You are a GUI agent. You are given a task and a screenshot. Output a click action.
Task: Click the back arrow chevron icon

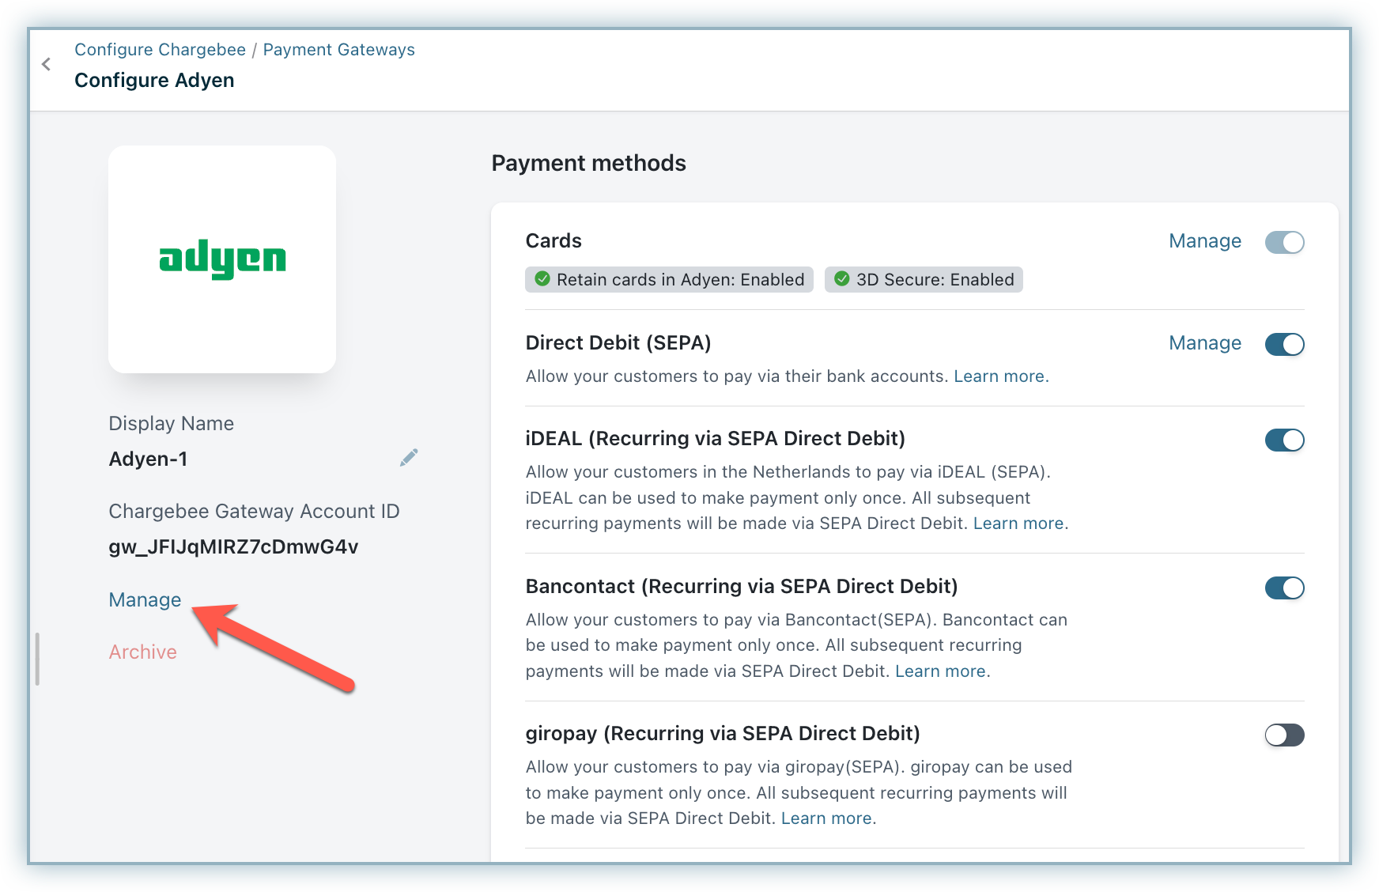tap(47, 64)
